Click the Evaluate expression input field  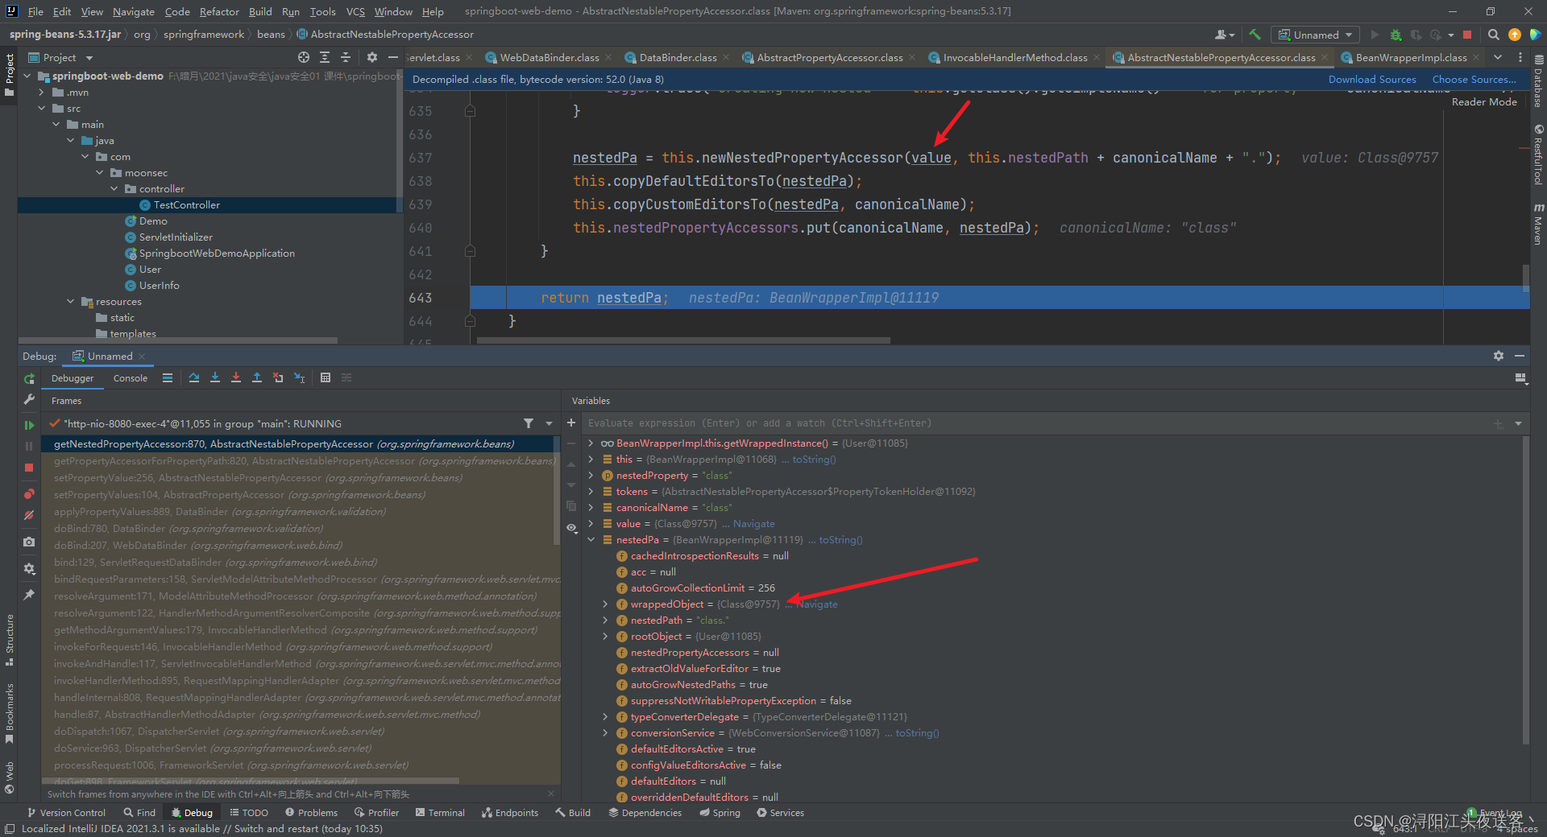pyautogui.click(x=1035, y=423)
